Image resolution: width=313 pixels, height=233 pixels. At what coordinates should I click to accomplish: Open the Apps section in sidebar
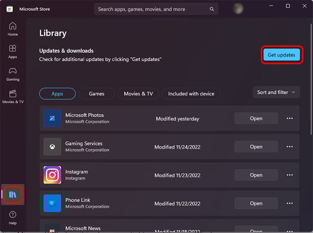13,52
